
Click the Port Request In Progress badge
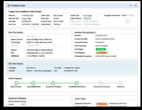[x=102, y=53]
